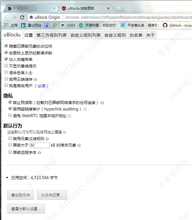Click the info icon beside 启用云端储存

click(x=35, y=80)
